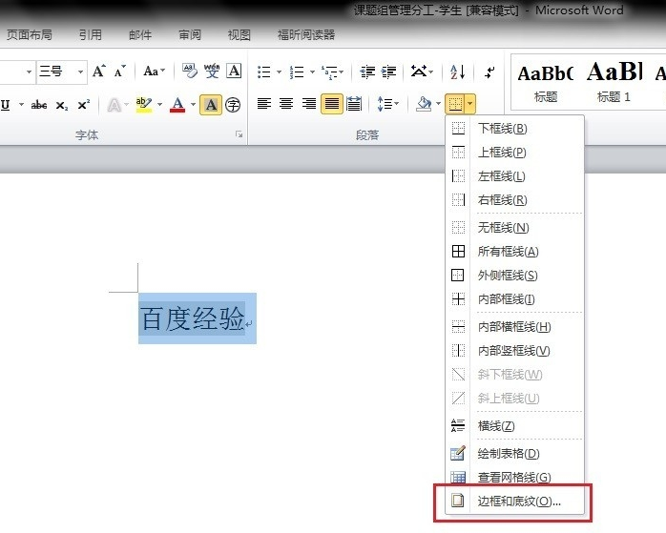Choose 外侧框线(S) from menu
This screenshot has height=533, width=666.
pos(515,275)
